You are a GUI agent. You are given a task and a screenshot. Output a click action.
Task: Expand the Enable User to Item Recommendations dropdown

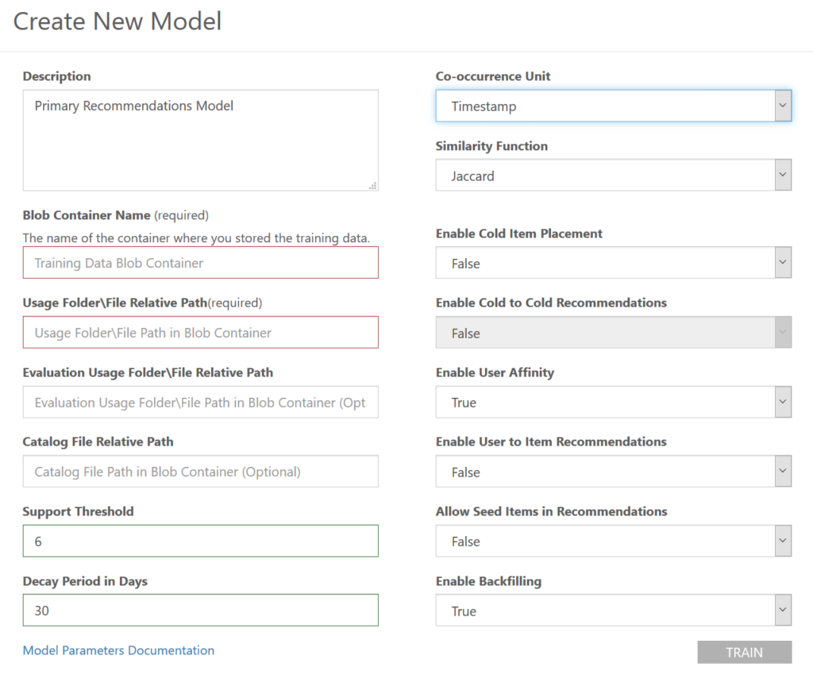click(x=611, y=471)
